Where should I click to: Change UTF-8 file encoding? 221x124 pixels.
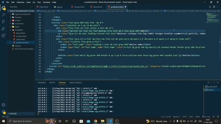tap(184, 117)
